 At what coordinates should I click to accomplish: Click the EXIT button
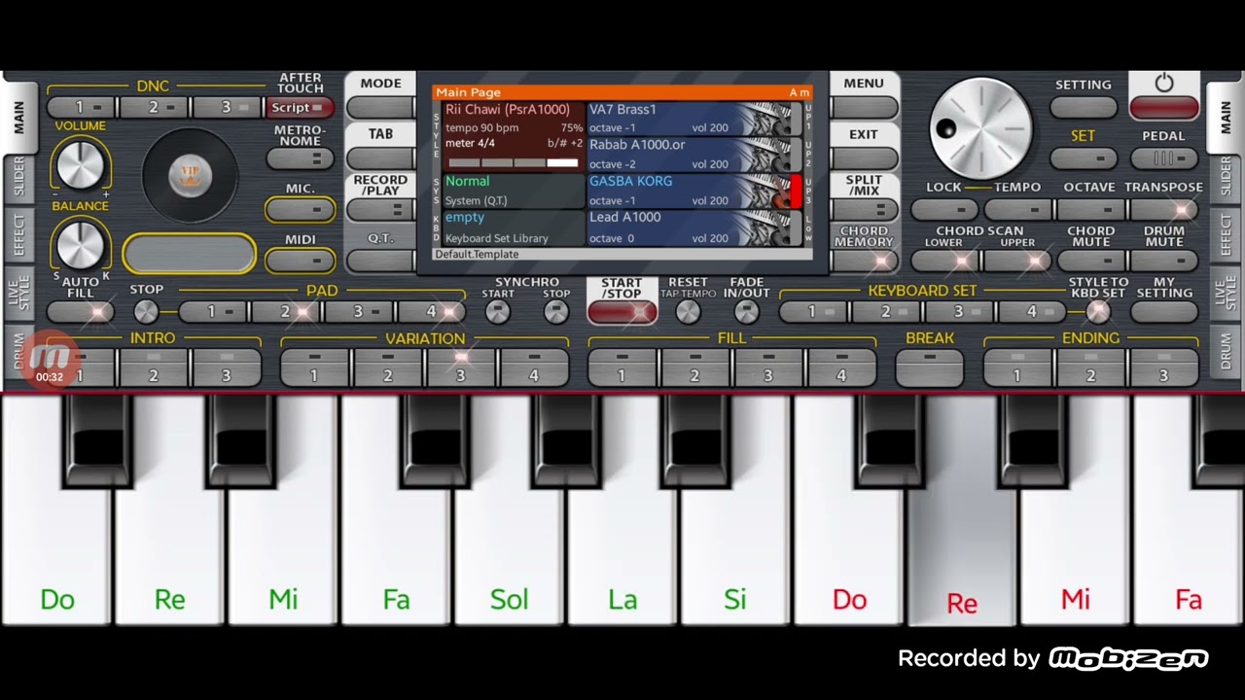[x=865, y=157]
